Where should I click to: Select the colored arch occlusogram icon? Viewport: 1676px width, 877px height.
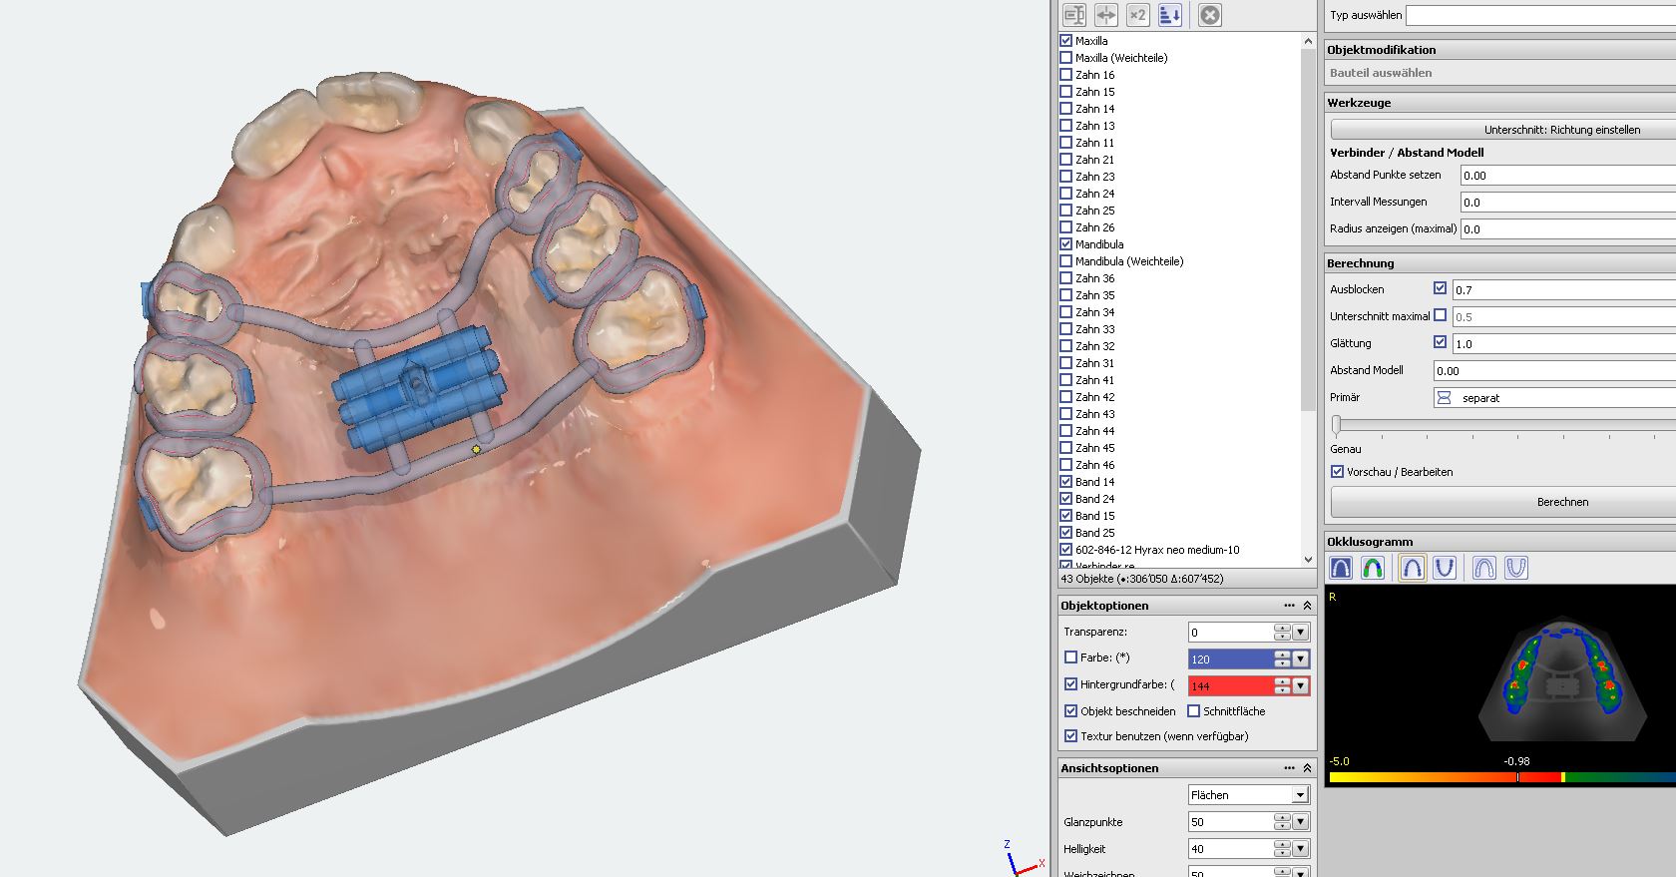(1373, 568)
